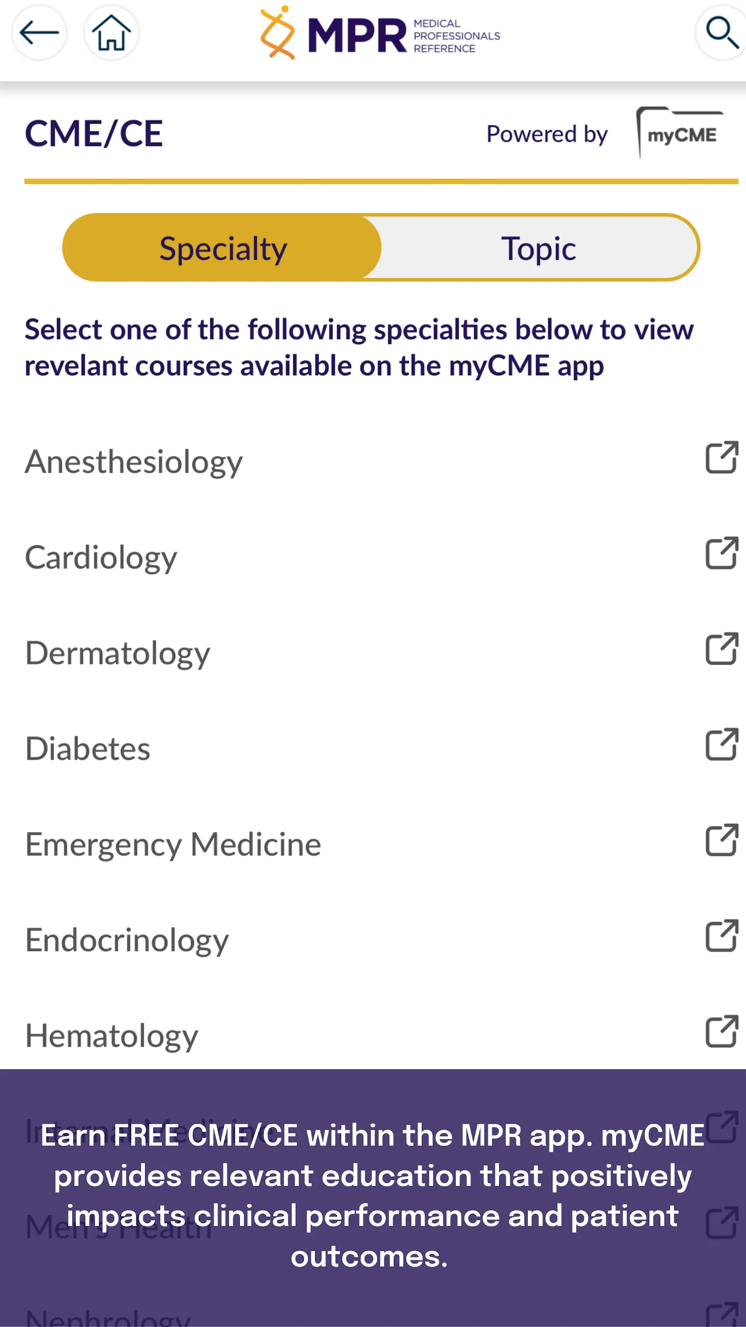Go to home via house icon
Viewport: 746px width, 1327px height.
coord(111,33)
